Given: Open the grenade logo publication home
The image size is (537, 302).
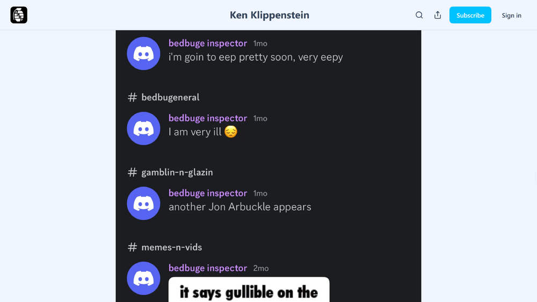Looking at the screenshot, I should tap(19, 15).
